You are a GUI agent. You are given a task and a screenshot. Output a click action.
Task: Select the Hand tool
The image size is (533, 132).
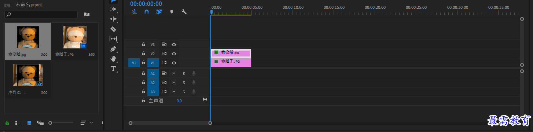tap(113, 59)
